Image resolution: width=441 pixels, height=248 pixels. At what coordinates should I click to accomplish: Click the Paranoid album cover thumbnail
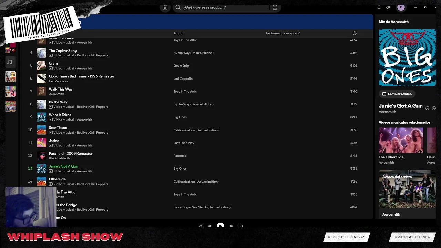click(41, 156)
